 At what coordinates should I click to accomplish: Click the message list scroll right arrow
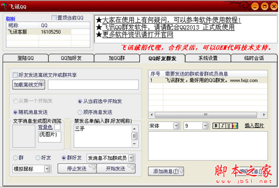click(264, 115)
